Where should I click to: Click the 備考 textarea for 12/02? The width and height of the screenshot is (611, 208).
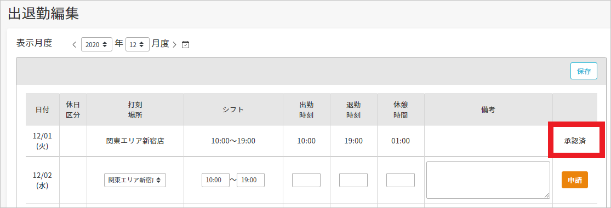(488, 180)
